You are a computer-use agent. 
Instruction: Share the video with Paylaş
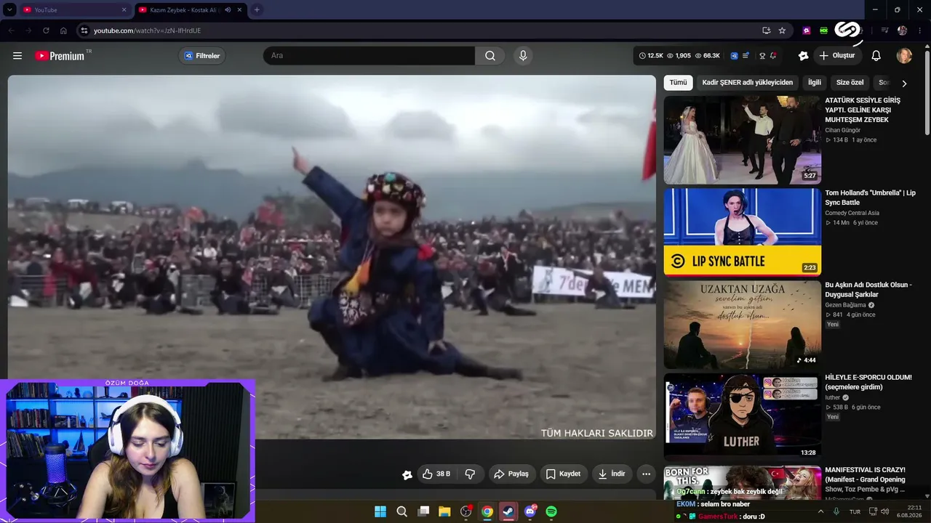tap(512, 474)
